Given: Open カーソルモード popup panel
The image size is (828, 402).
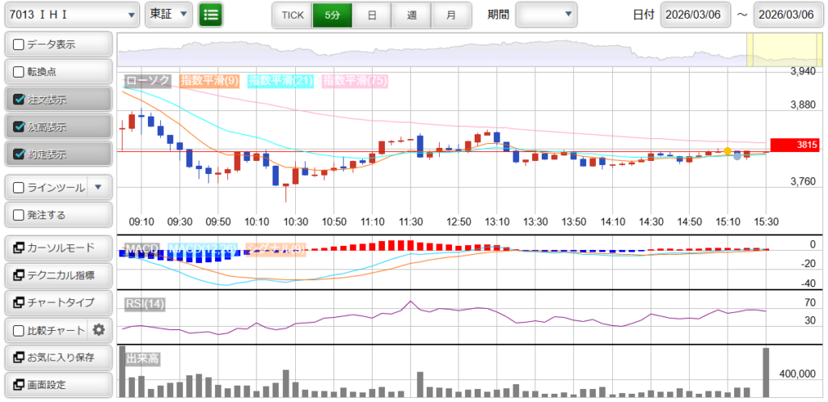Looking at the screenshot, I should click(x=57, y=248).
